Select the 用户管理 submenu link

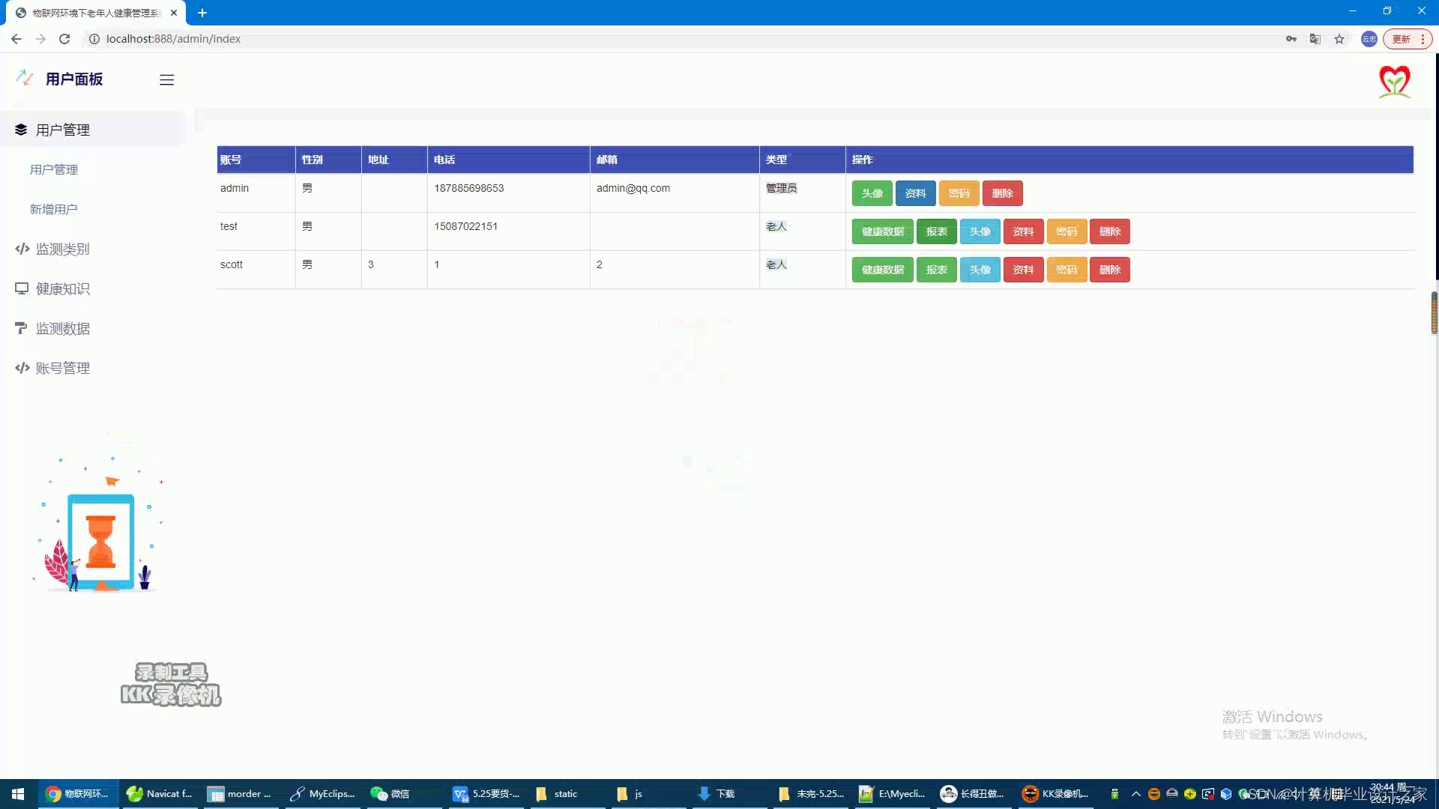pos(53,170)
